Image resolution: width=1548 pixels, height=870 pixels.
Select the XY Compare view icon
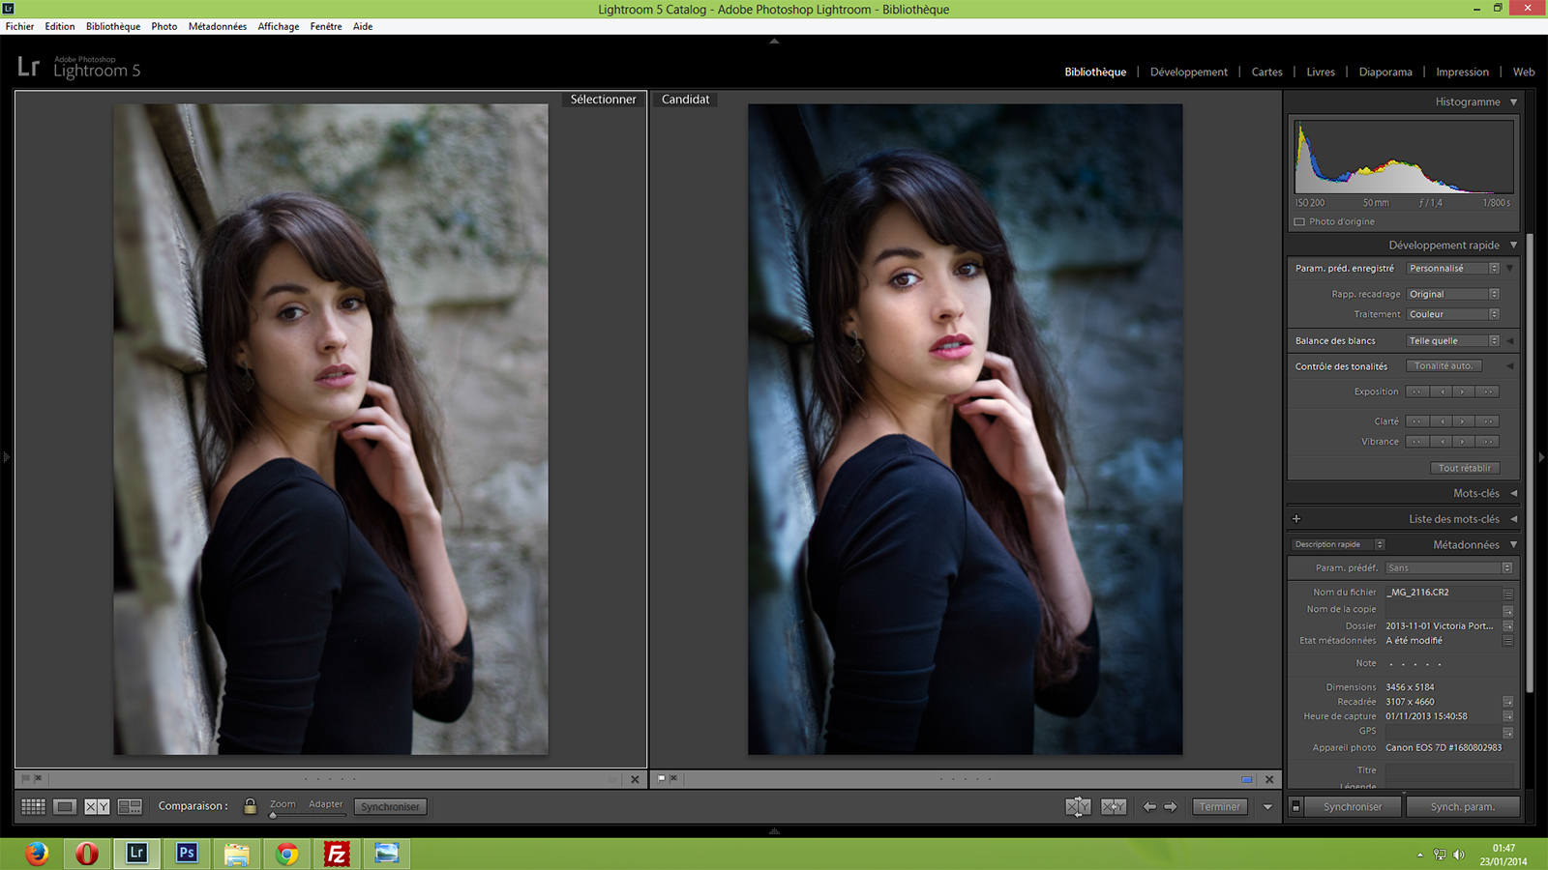97,806
